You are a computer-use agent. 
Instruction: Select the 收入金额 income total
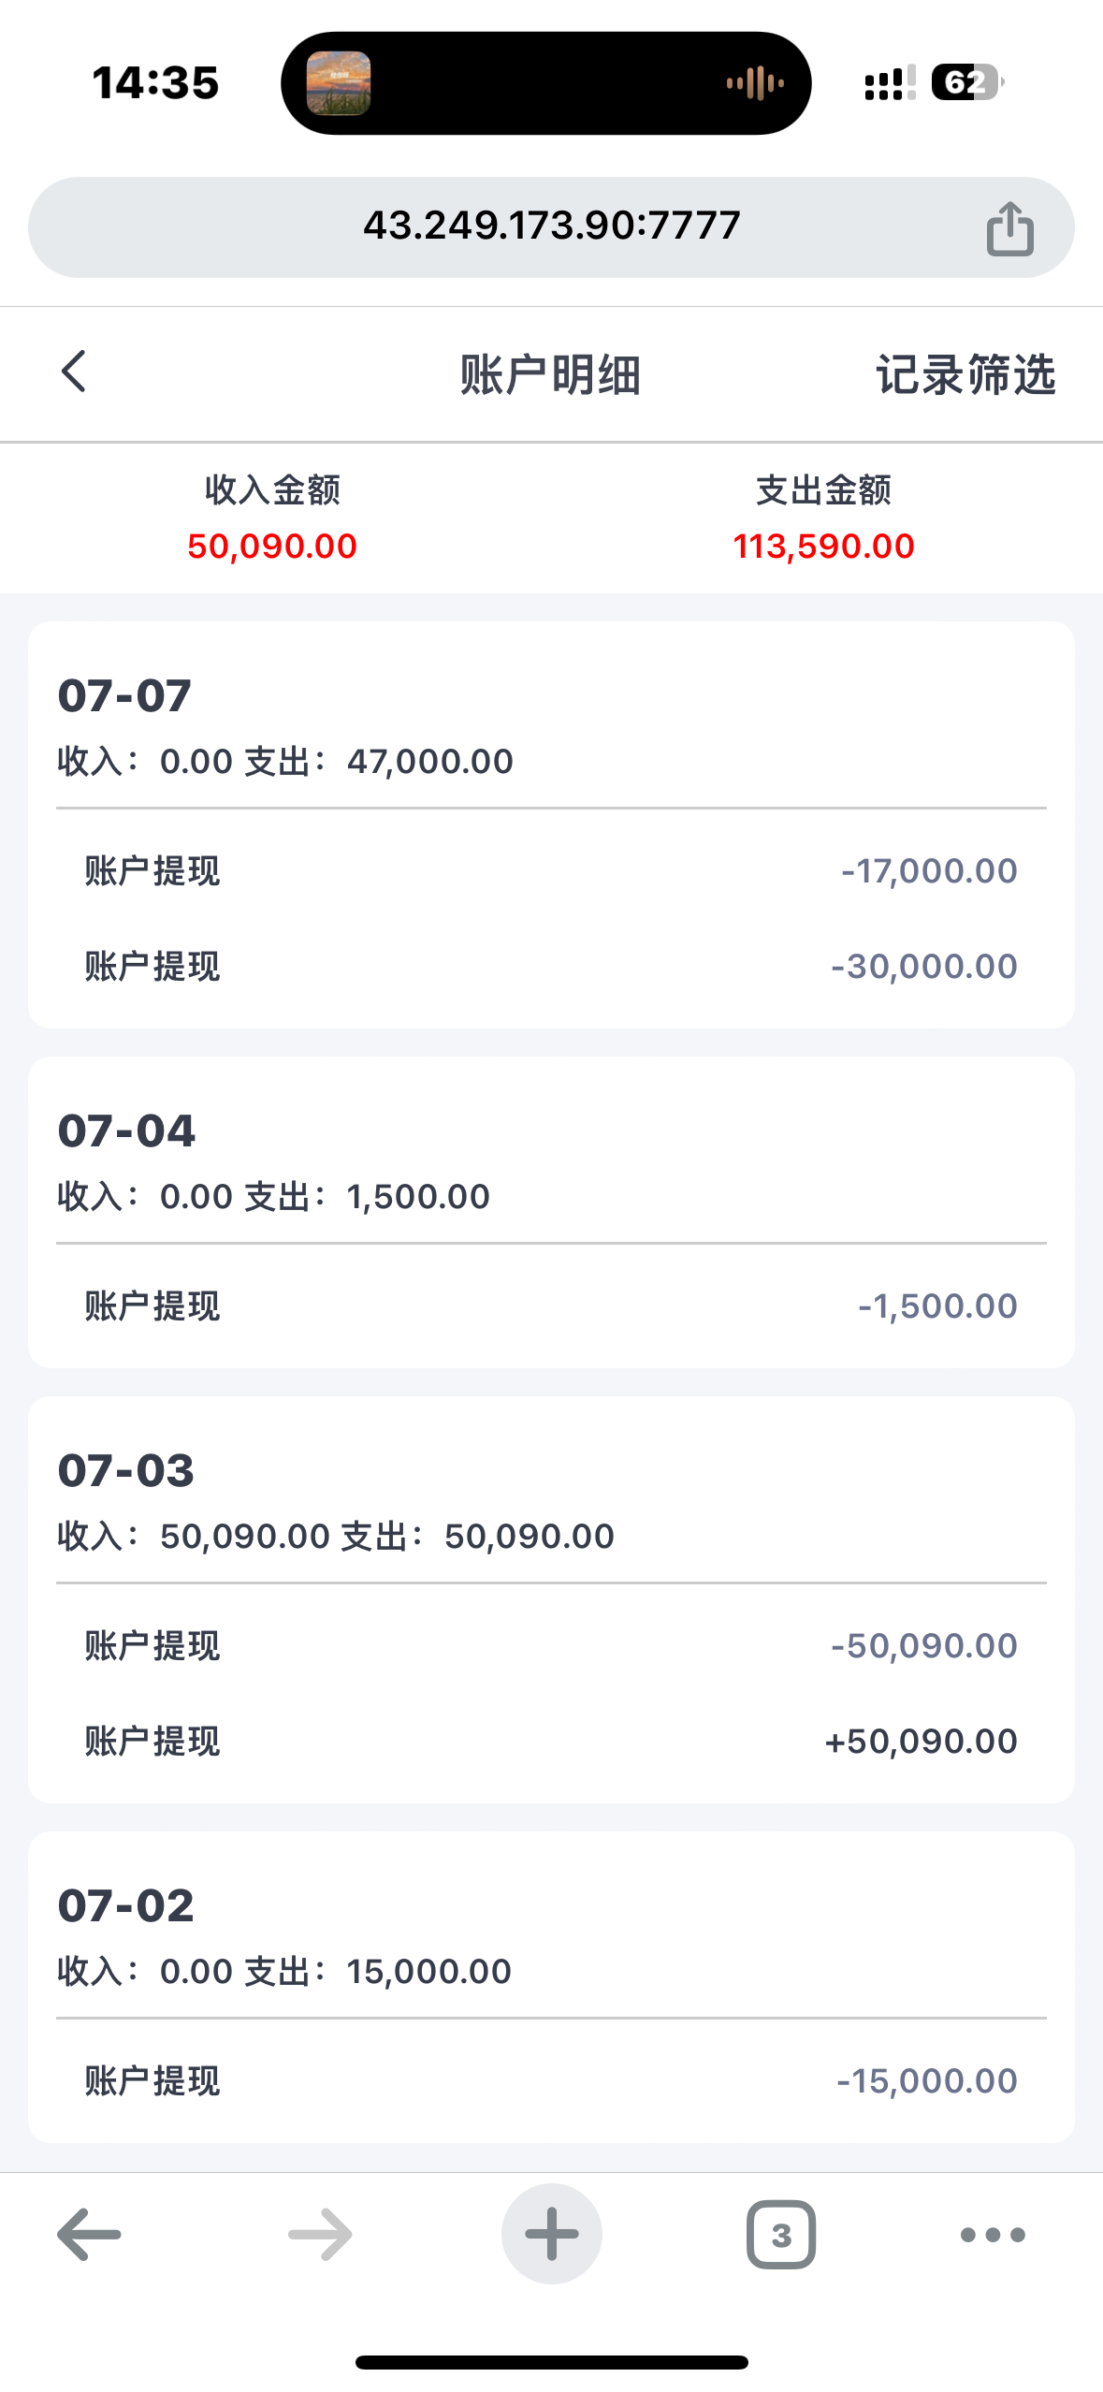272,518
